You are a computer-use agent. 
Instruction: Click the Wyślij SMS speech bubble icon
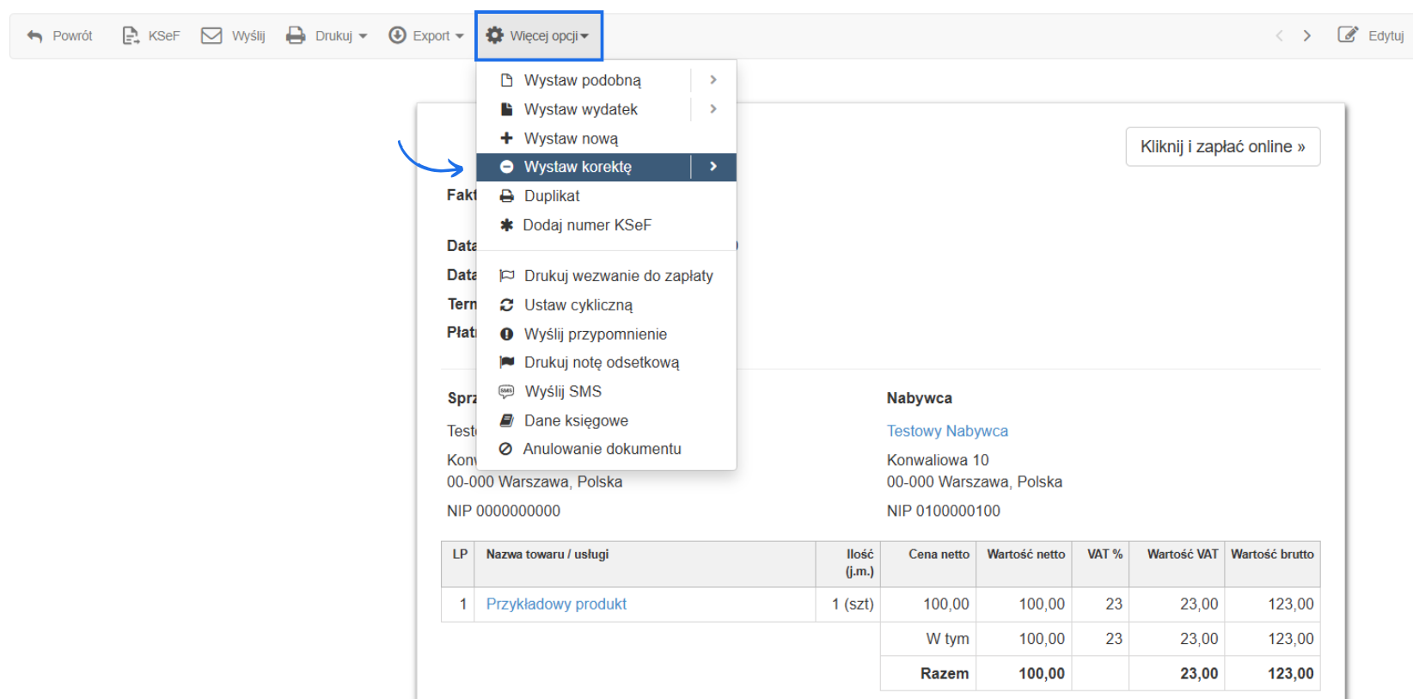tap(506, 391)
